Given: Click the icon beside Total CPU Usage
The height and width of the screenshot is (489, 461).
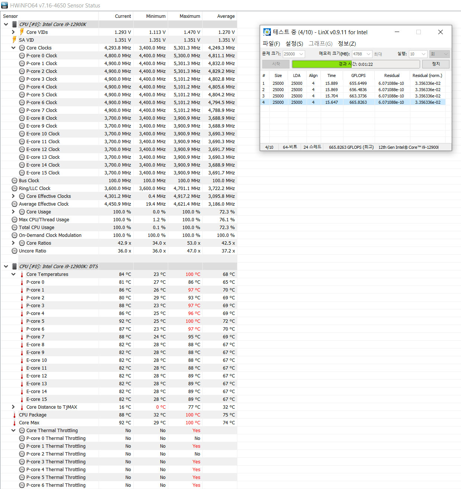Looking at the screenshot, I should click(x=15, y=227).
